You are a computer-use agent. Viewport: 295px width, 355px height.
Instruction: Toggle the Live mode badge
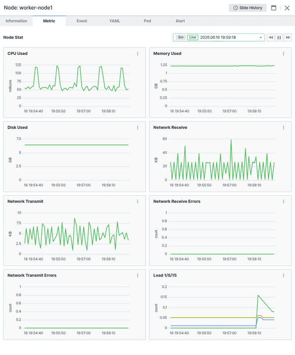pyautogui.click(x=193, y=37)
